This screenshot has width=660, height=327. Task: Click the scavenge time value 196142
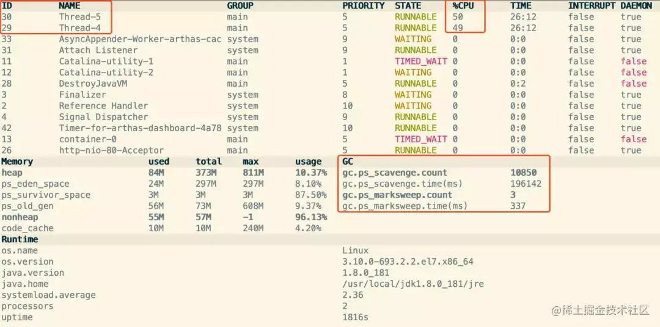coord(526,184)
